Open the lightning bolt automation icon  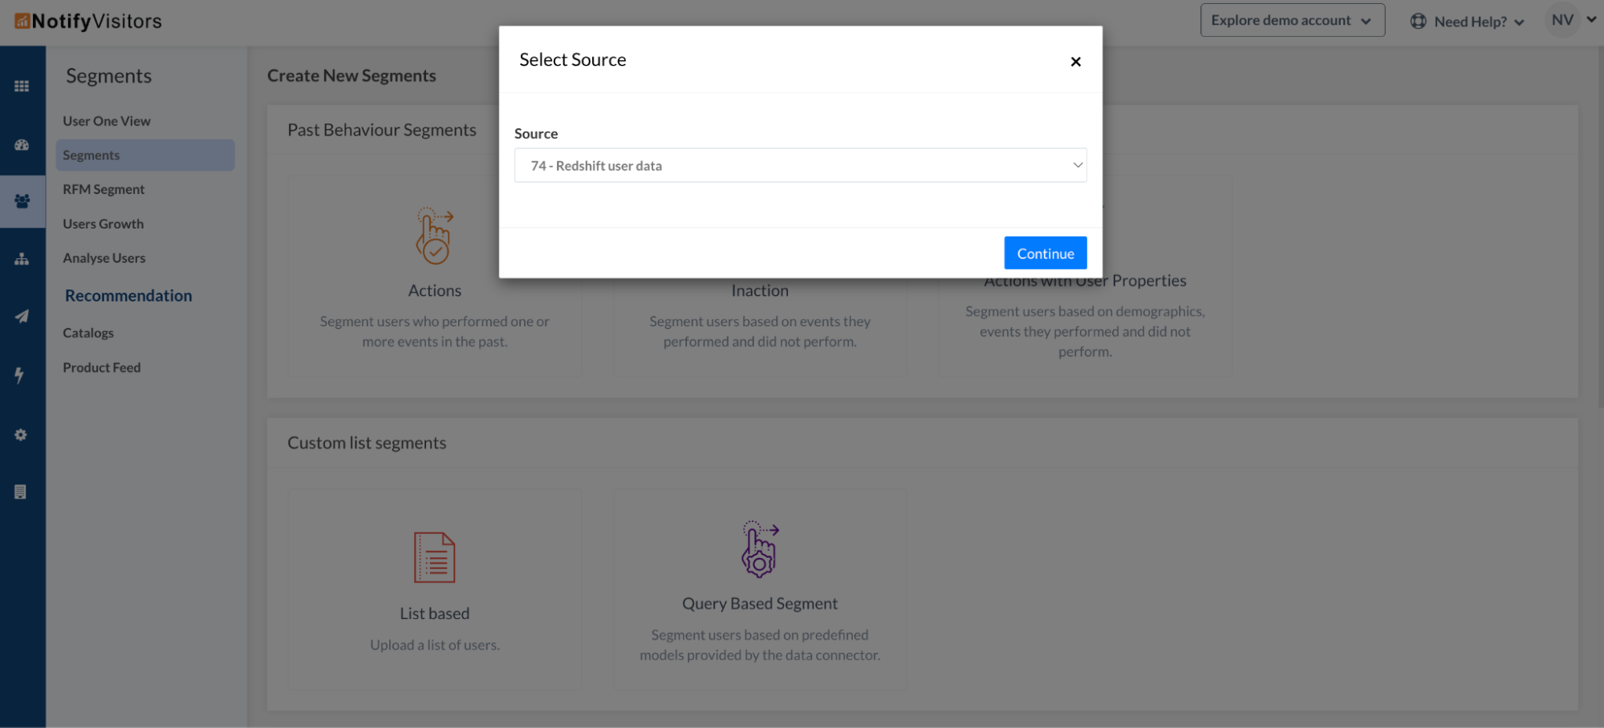click(19, 375)
